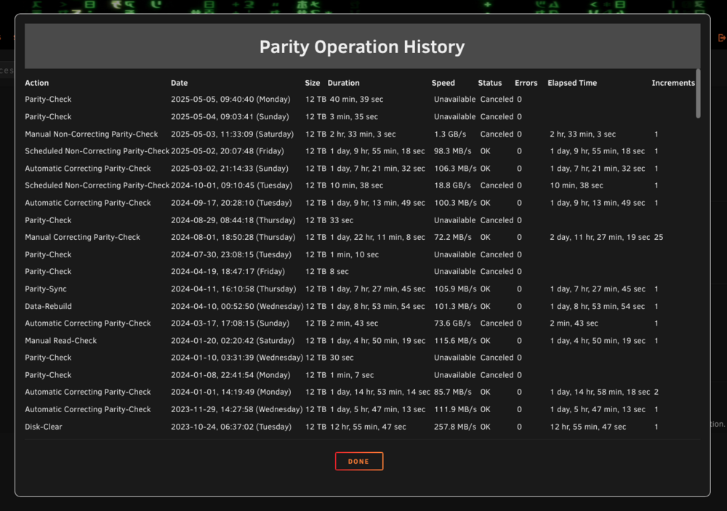727x511 pixels.
Task: Click the Speed column header
Action: point(443,83)
